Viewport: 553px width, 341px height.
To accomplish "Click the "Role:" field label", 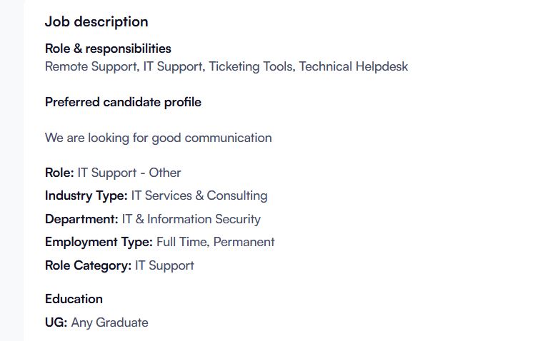I will point(59,173).
